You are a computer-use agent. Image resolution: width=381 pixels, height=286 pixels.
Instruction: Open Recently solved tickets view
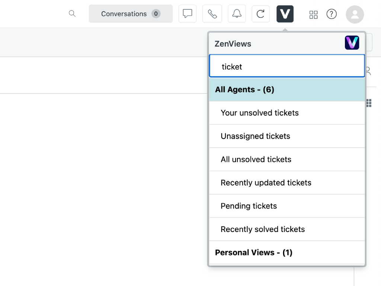287,229
